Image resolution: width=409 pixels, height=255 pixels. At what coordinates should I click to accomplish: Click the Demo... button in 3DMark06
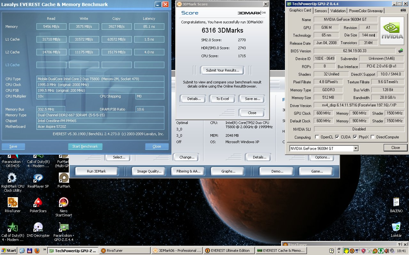point(277,171)
